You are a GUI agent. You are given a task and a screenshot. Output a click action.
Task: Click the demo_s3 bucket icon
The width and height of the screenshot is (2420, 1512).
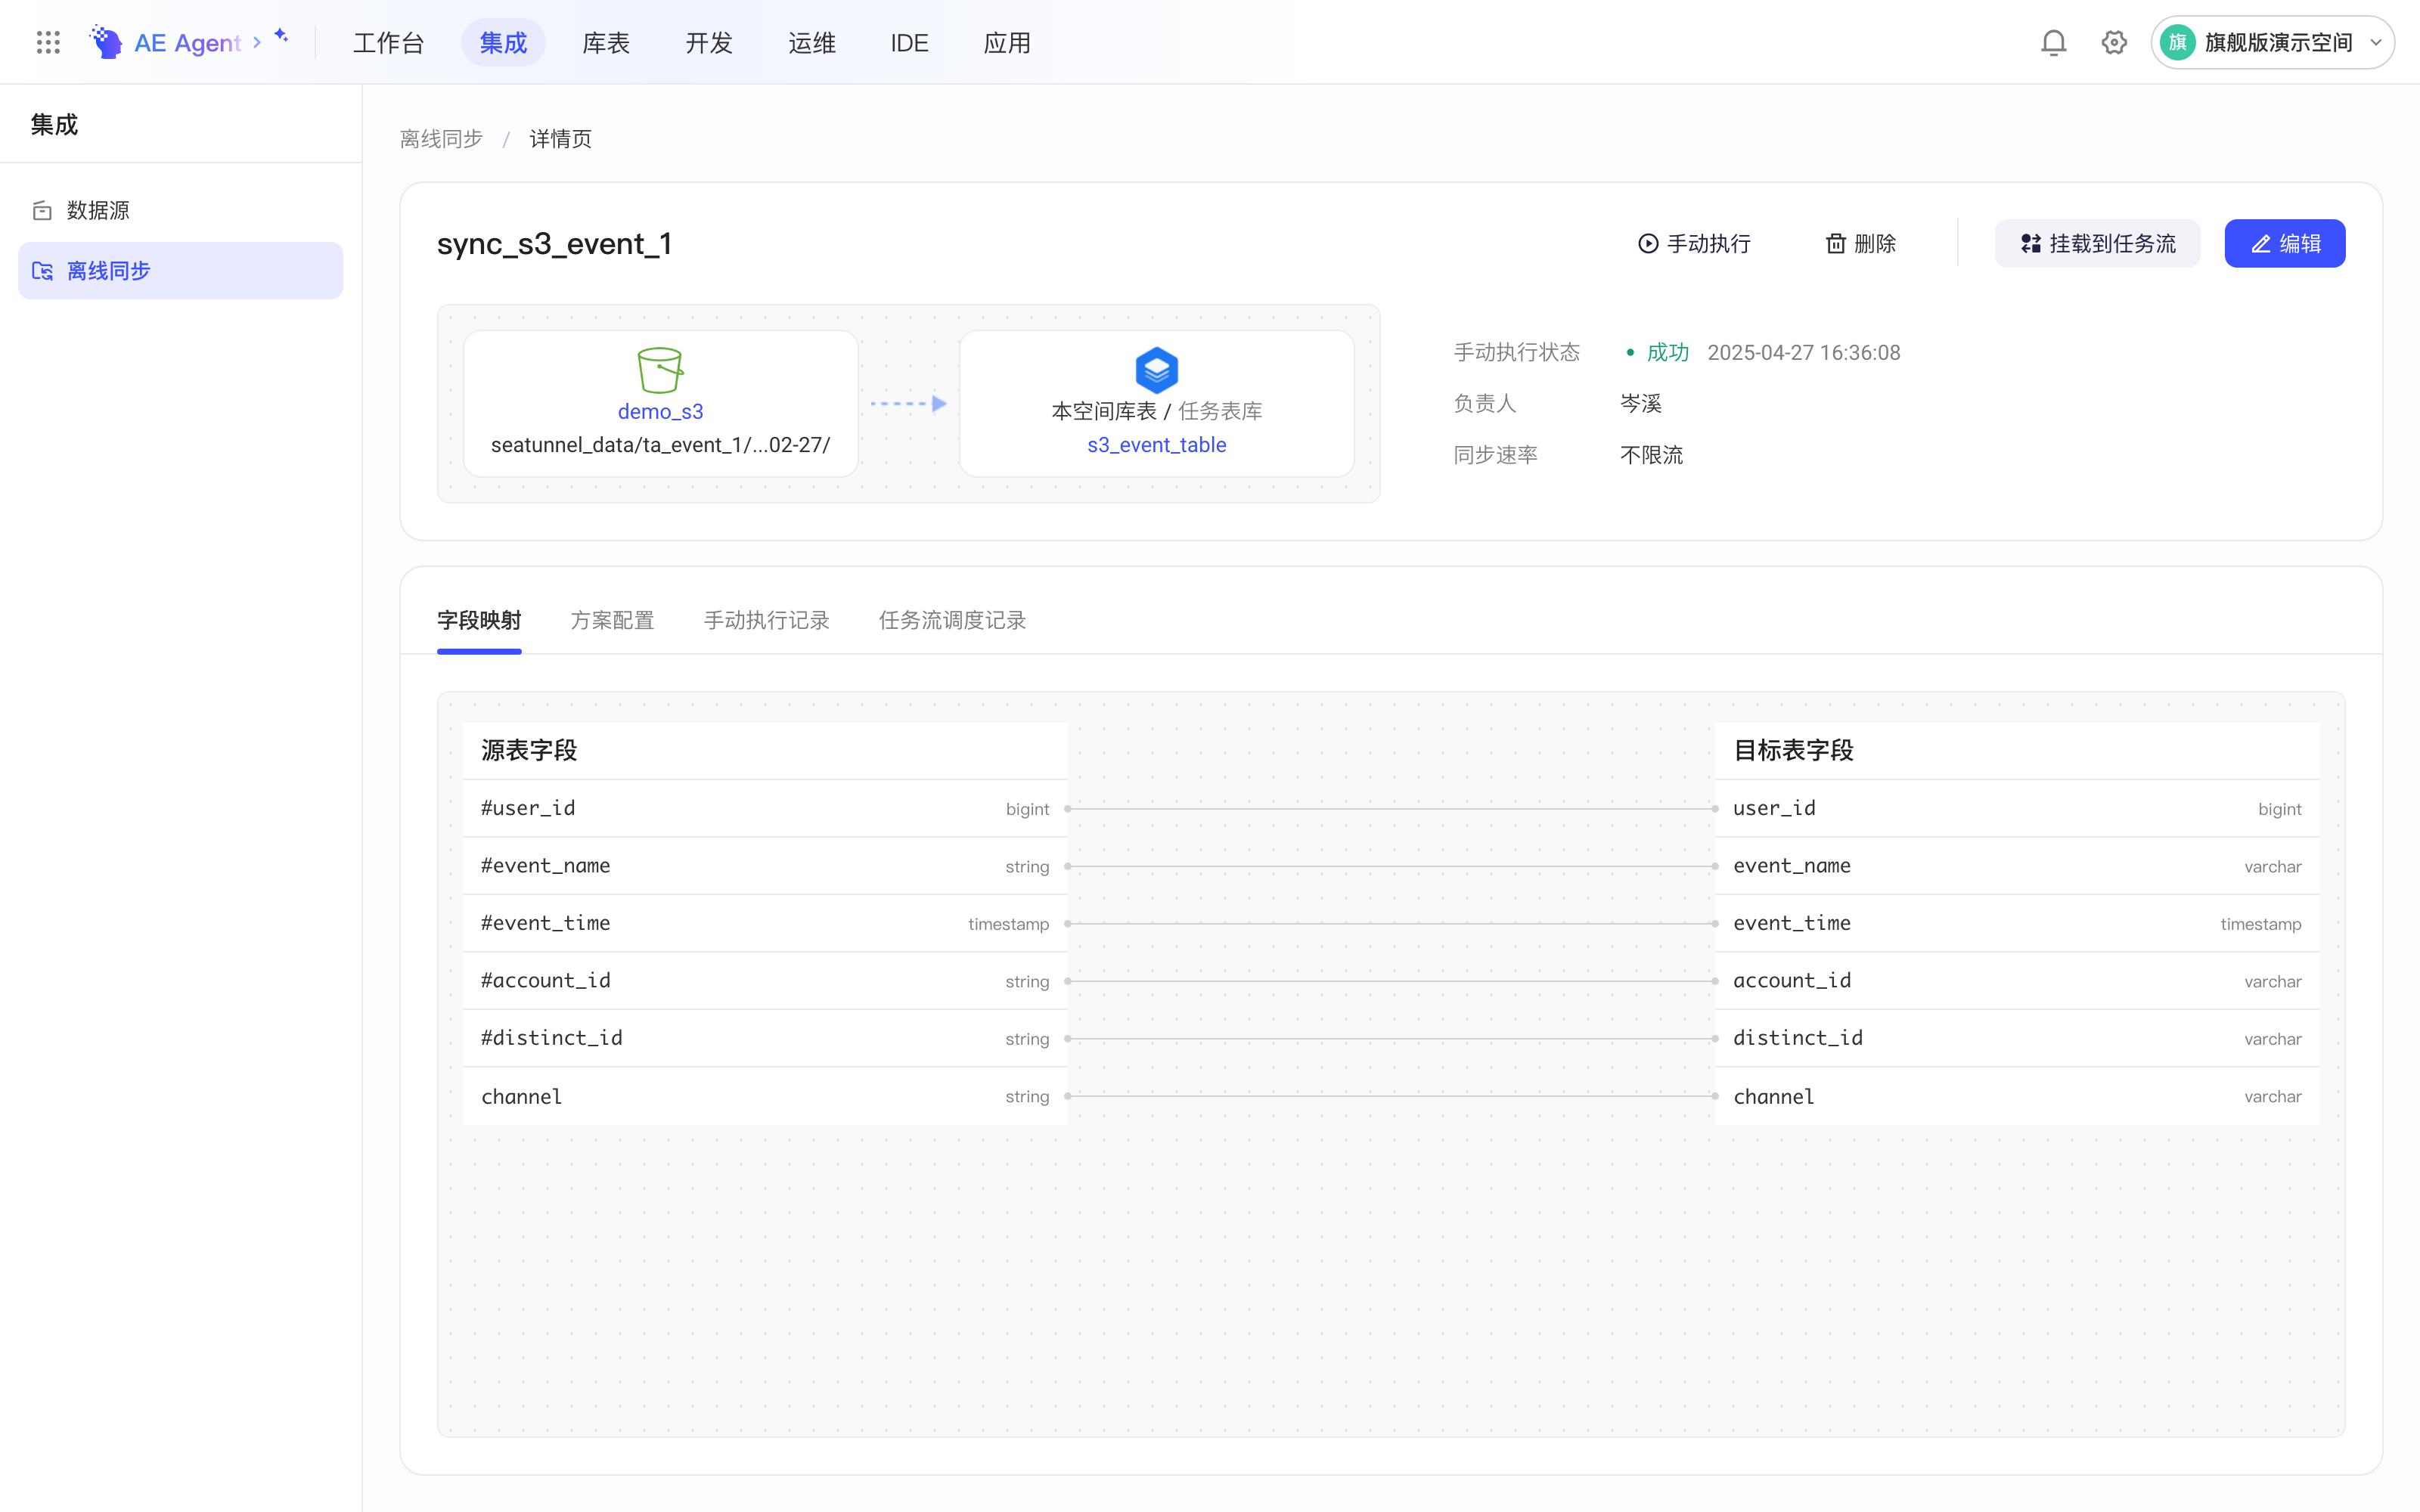coord(660,370)
